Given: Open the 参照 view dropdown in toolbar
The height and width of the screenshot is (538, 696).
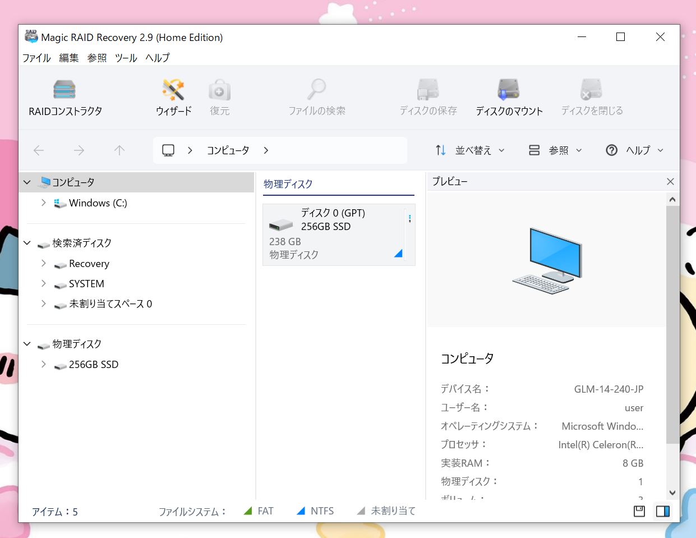Looking at the screenshot, I should pyautogui.click(x=555, y=150).
